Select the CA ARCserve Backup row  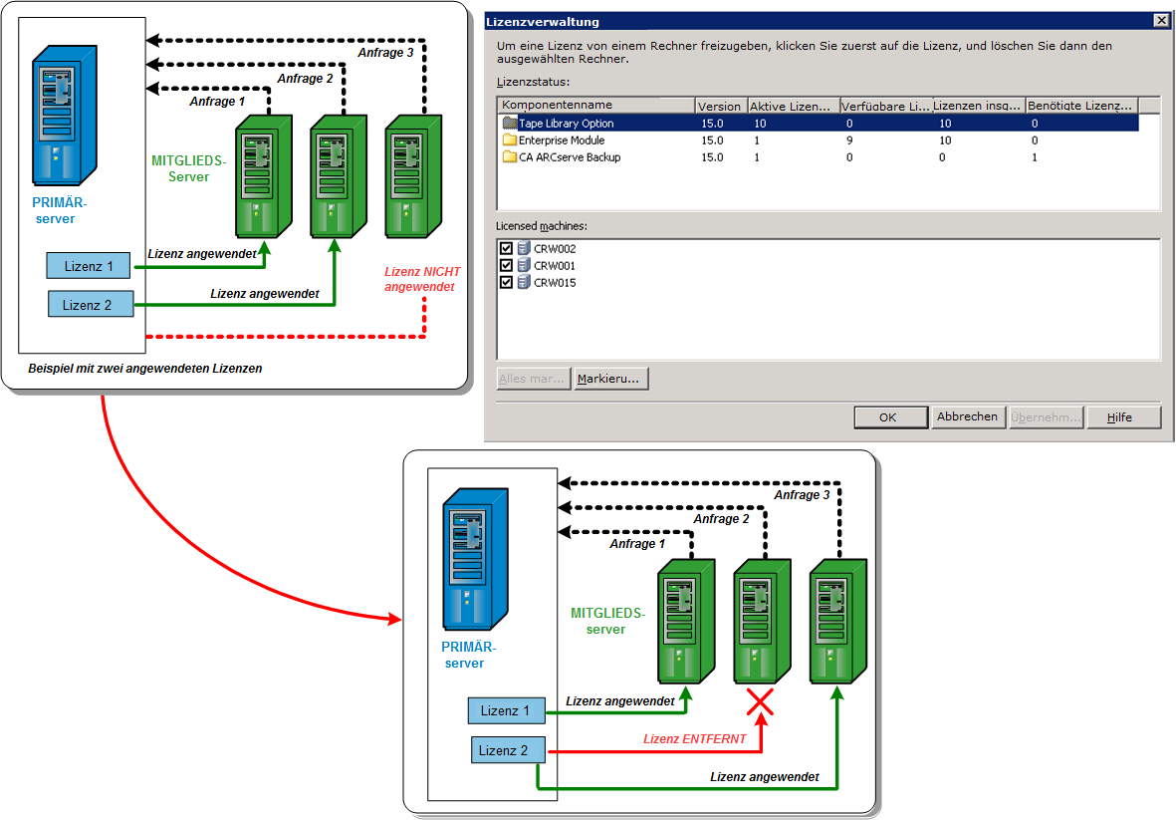[x=819, y=157]
